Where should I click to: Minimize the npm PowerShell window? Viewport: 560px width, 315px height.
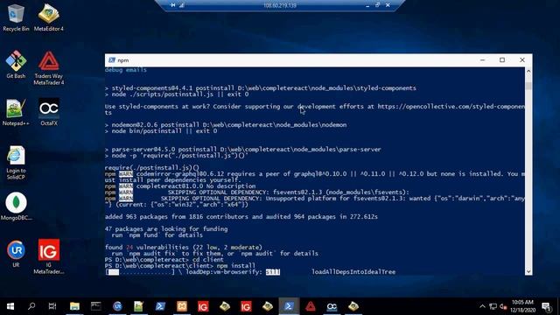tap(482, 60)
